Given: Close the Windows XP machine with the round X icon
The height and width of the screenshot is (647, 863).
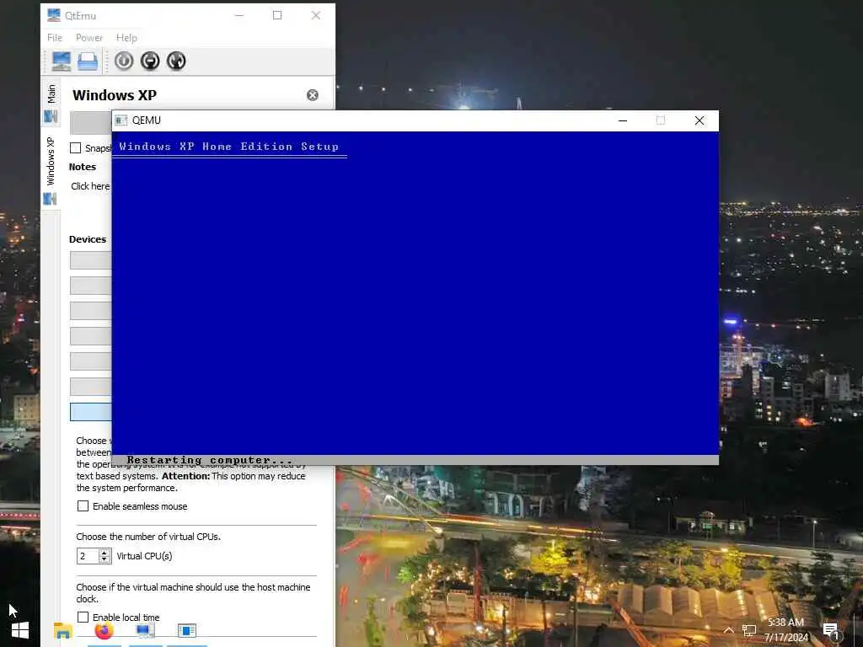Looking at the screenshot, I should [x=313, y=95].
